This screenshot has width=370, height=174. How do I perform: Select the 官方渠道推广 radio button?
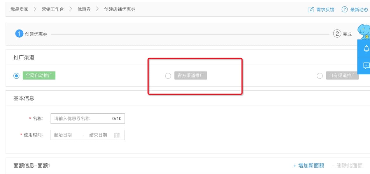168,76
